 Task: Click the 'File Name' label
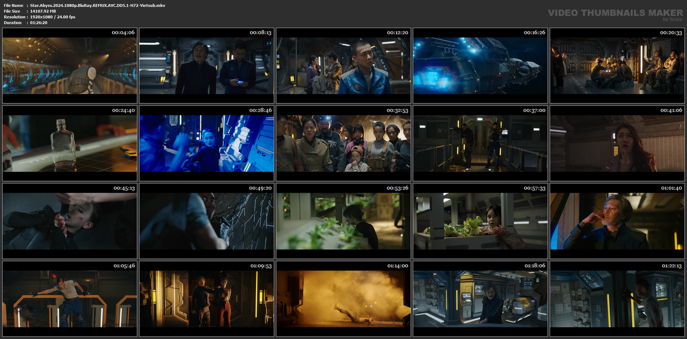click(x=13, y=5)
